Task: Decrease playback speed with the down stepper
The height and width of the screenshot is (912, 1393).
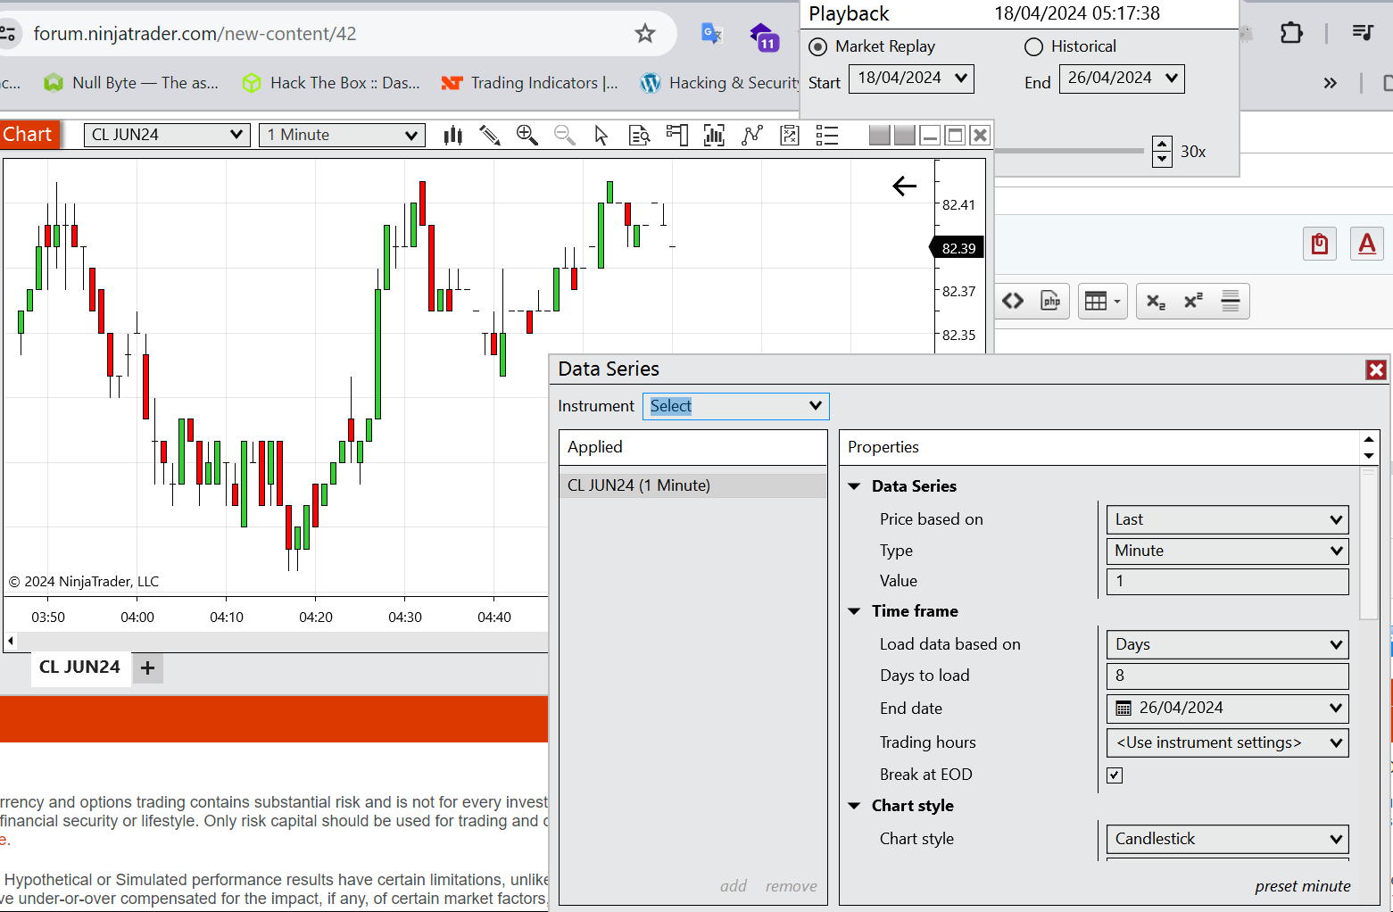Action: click(1162, 159)
